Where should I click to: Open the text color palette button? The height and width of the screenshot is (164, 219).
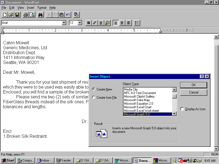(107, 23)
